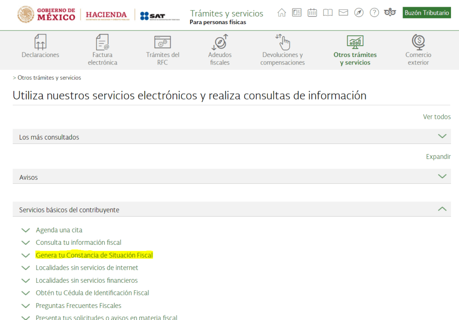Open the open-book icon in header
459x320 pixels.
(328, 13)
